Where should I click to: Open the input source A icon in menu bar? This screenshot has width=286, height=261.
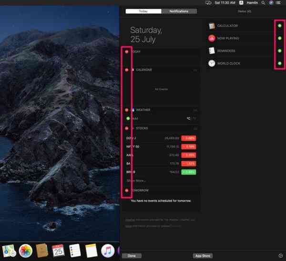click(241, 3)
